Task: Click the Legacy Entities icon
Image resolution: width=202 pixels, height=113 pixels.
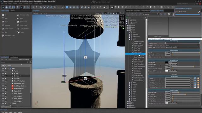Action: coord(18,29)
